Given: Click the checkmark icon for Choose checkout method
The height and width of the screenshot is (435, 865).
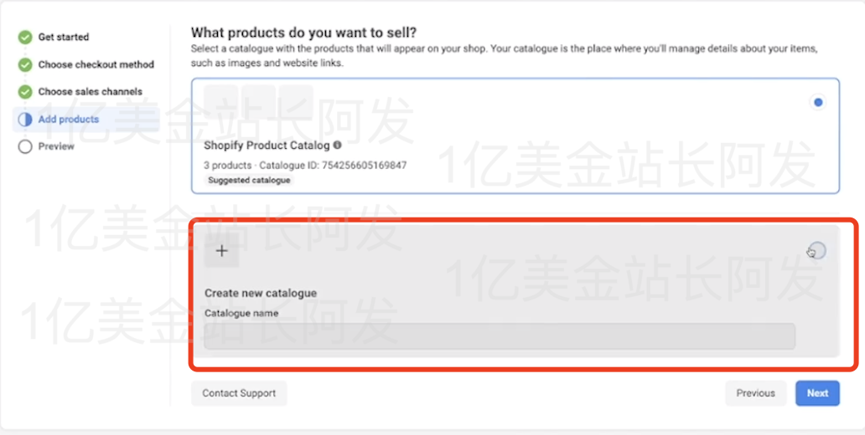Looking at the screenshot, I should 25,64.
